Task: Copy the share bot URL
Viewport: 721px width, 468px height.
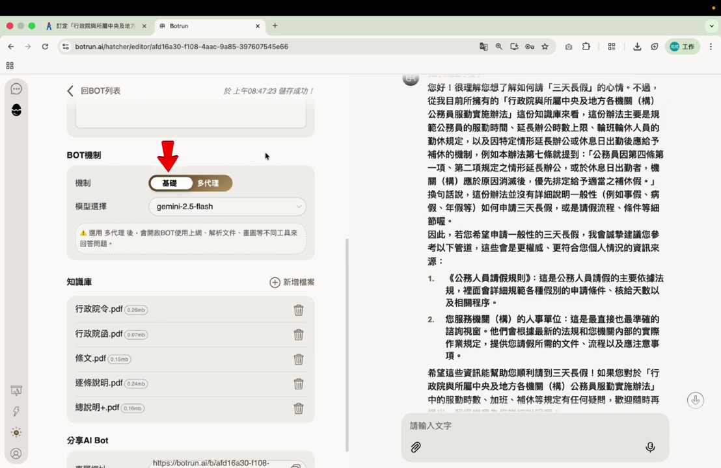Action: [x=295, y=465]
